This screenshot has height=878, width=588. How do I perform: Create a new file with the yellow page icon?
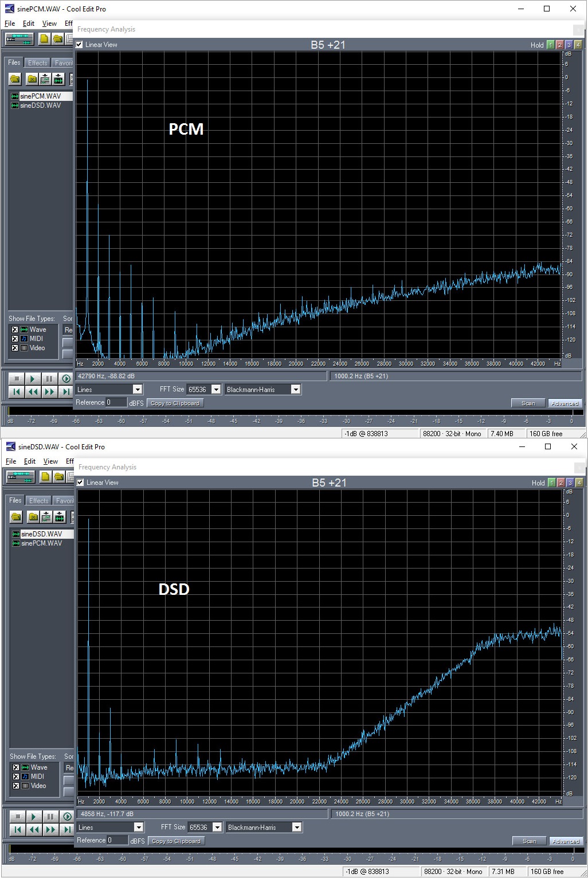pyautogui.click(x=43, y=38)
